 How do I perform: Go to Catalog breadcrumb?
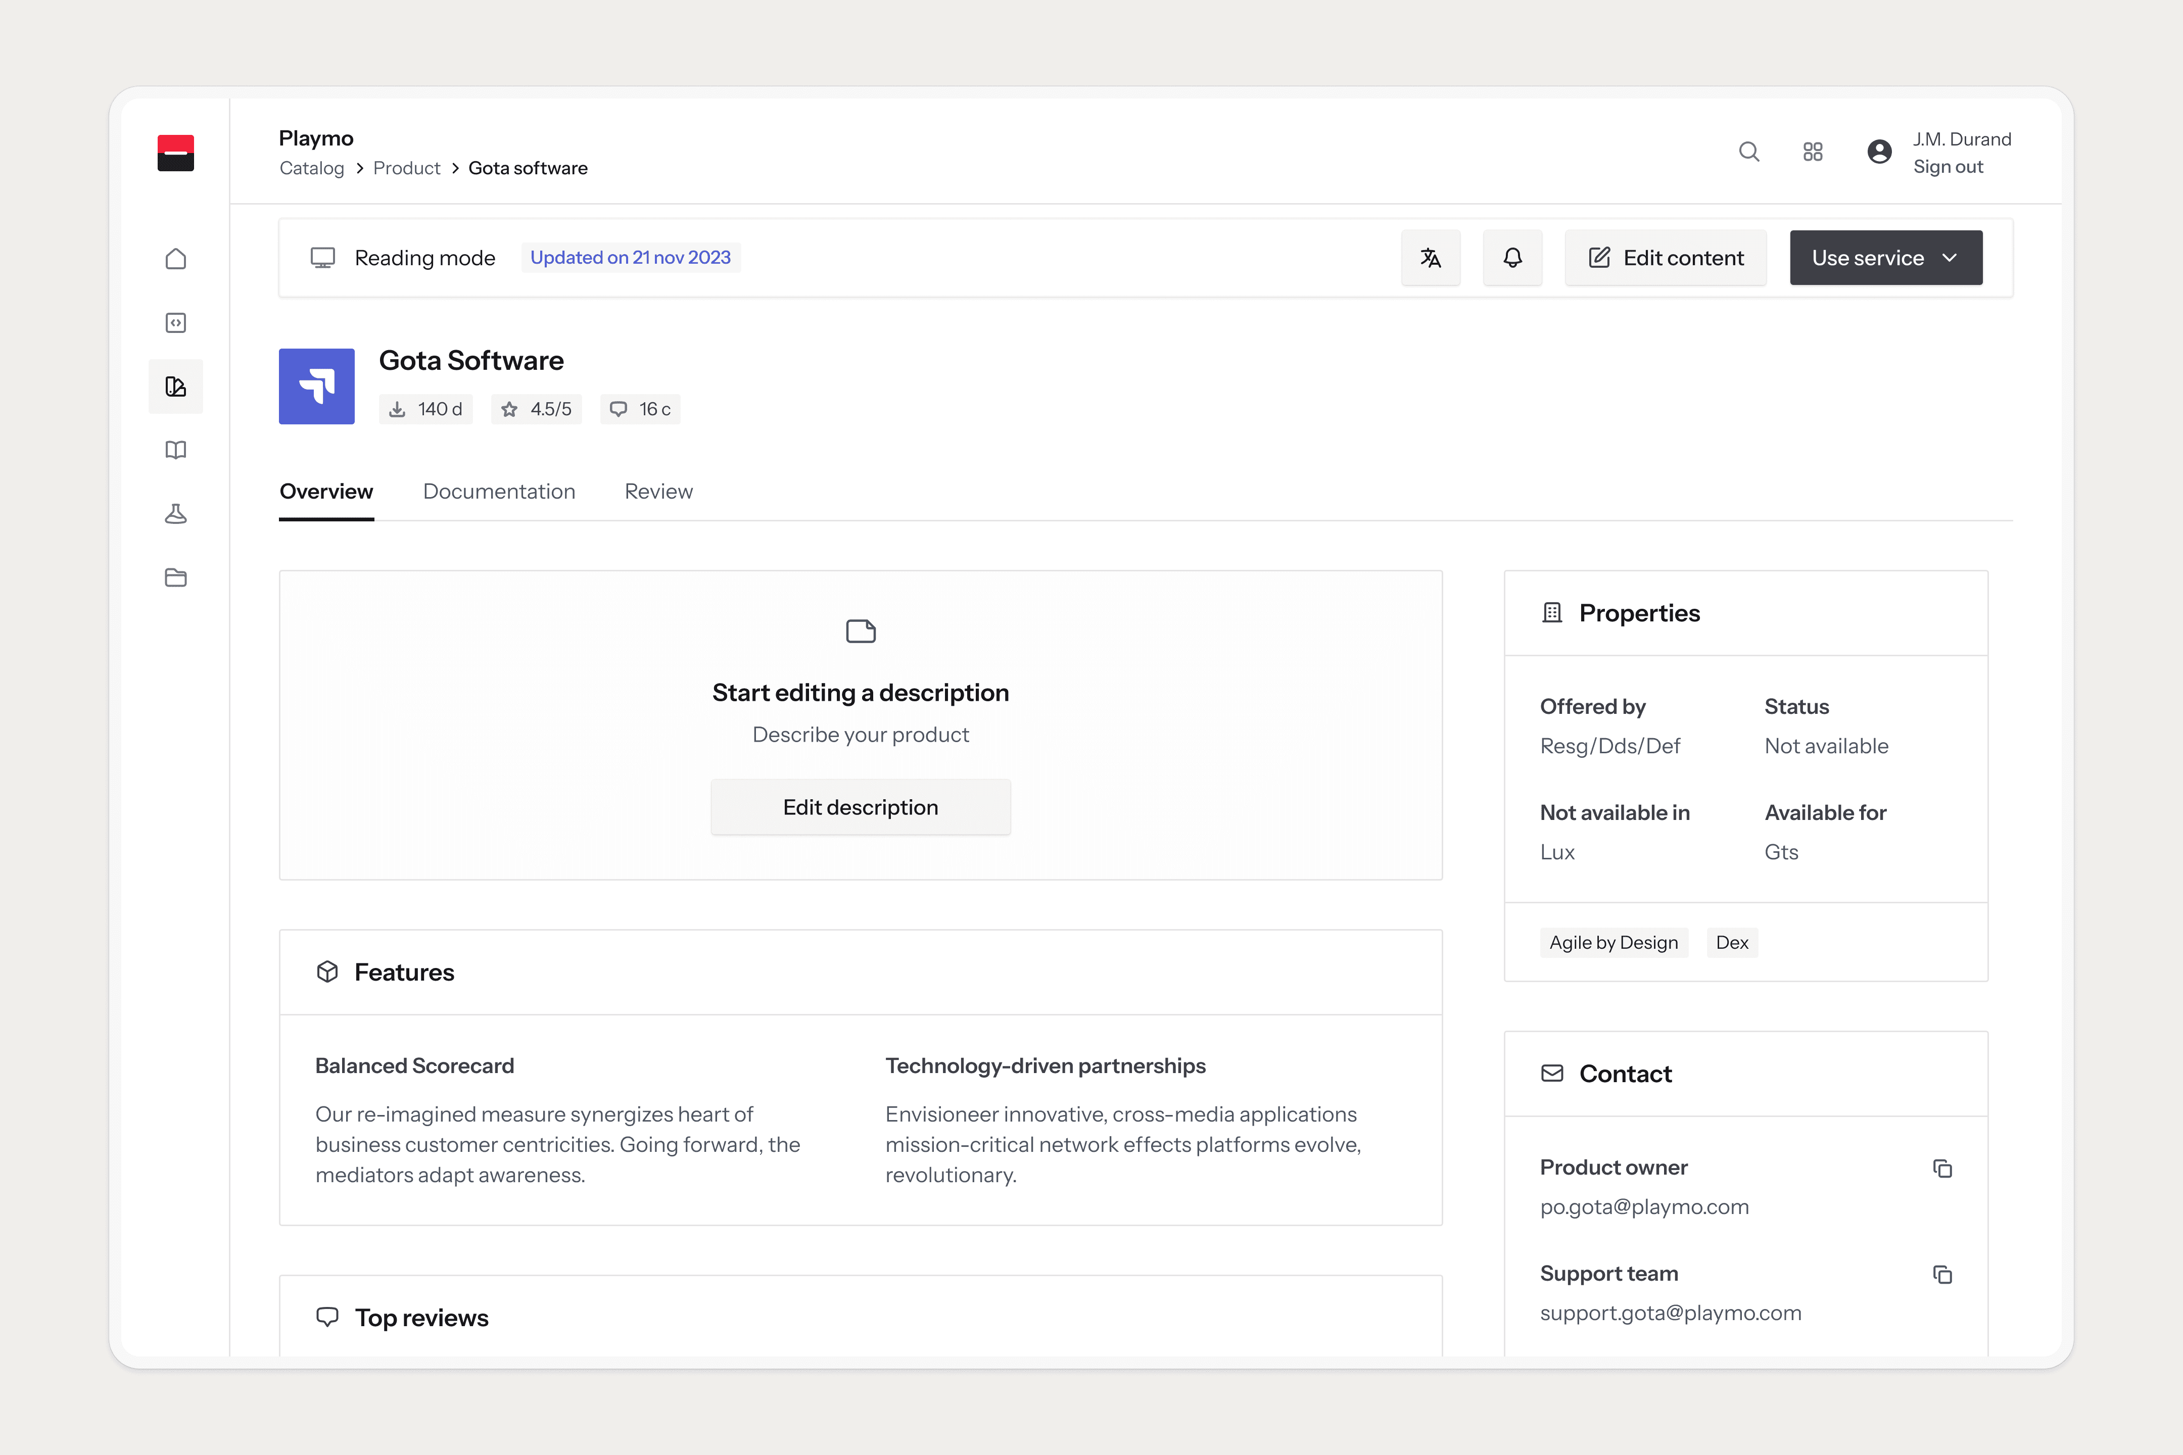coord(312,168)
